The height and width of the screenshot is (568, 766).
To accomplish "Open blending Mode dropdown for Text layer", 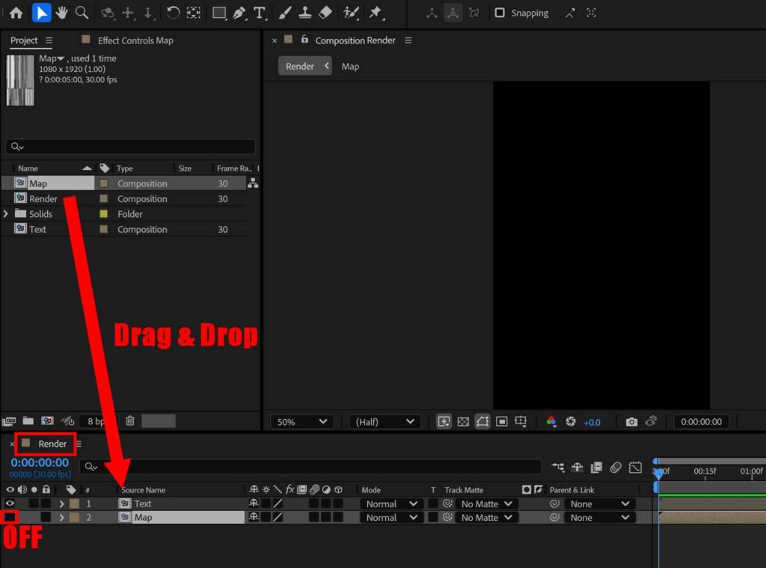I will point(390,504).
